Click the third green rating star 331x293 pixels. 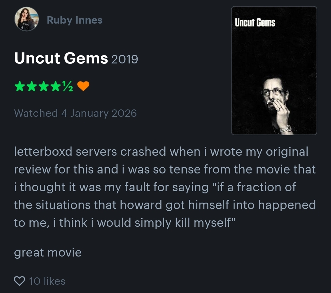coord(44,87)
